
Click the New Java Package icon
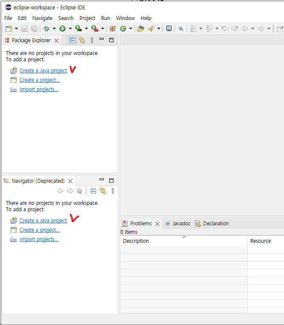pyautogui.click(x=113, y=29)
